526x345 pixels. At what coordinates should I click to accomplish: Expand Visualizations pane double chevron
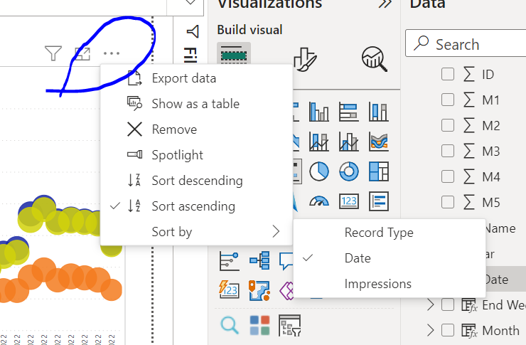coord(385,4)
